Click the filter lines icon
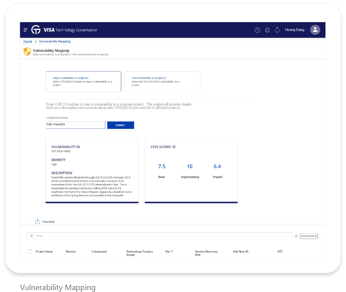Screen dimensions: 346x292 [31, 236]
